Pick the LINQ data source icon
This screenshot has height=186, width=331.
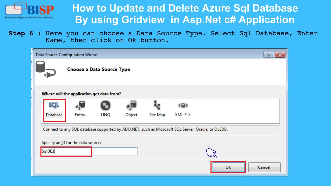(x=106, y=105)
